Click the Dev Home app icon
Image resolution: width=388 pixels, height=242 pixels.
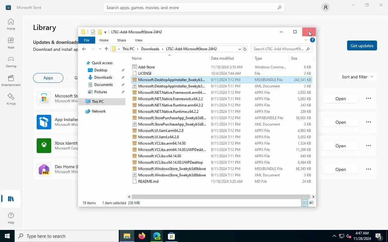point(44,169)
